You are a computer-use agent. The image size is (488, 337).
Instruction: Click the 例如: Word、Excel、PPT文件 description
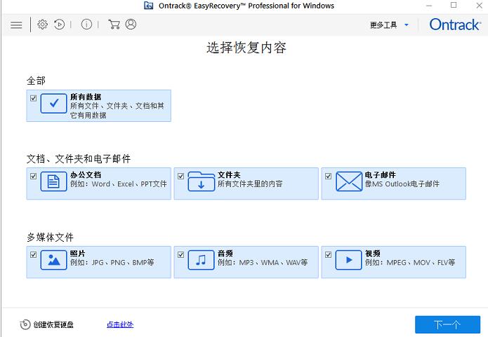(119, 184)
